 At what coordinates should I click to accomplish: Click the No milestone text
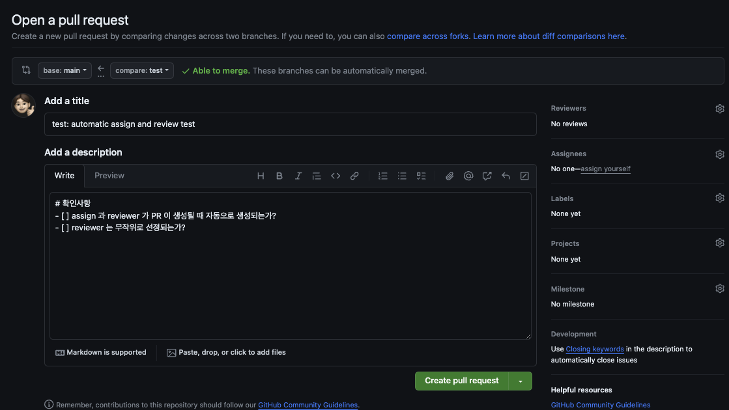[x=573, y=304]
